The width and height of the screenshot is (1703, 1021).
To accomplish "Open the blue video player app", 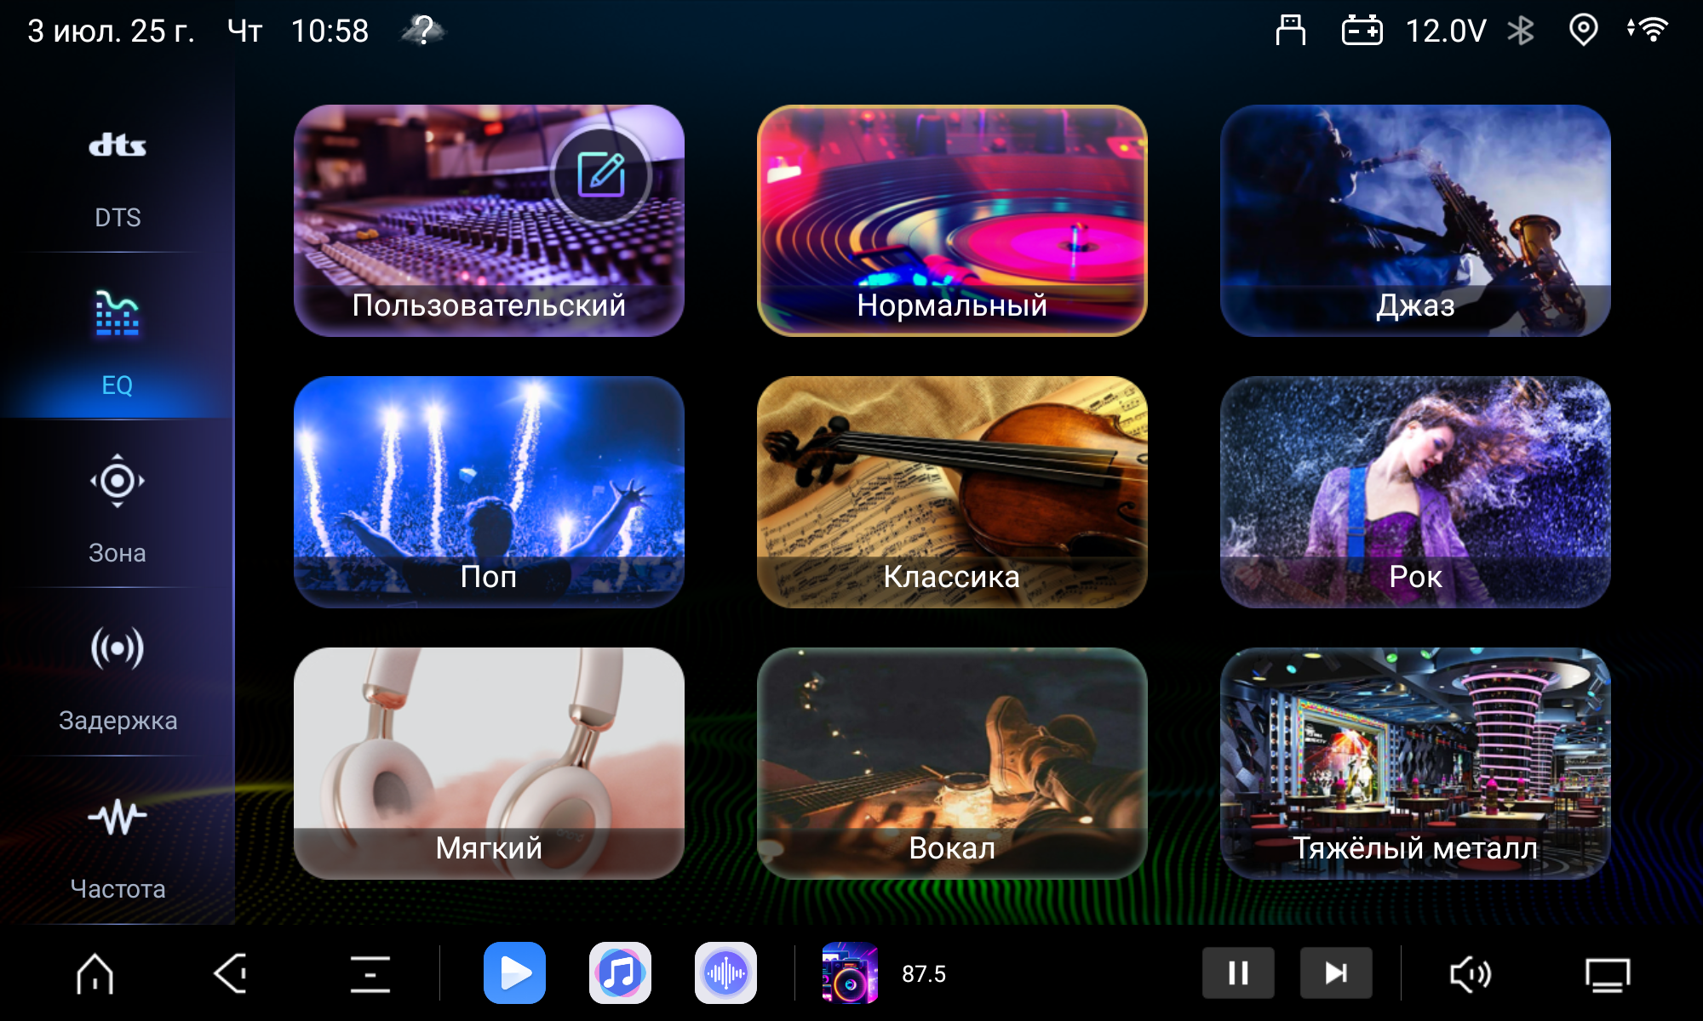I will (514, 973).
